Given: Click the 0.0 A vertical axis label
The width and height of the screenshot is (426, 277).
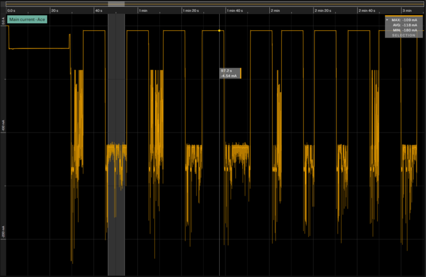Looking at the screenshot, I should click(2, 22).
